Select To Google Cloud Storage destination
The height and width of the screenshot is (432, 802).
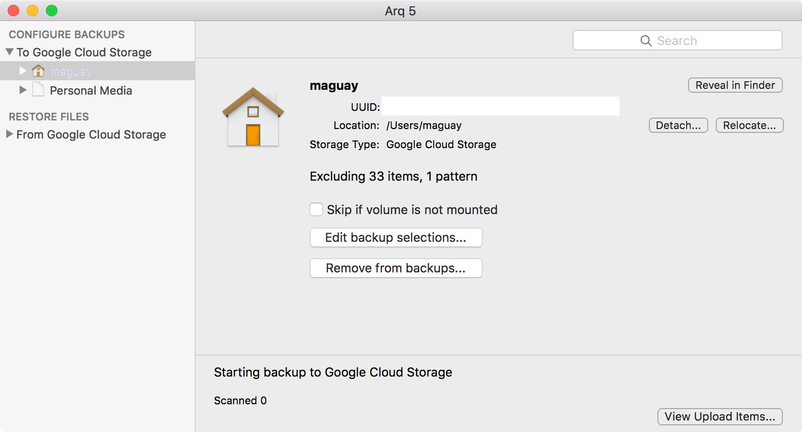[x=84, y=52]
